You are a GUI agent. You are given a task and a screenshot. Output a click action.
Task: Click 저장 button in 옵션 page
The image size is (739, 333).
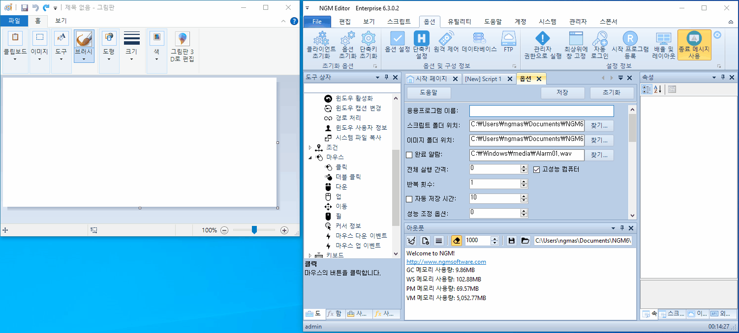(562, 92)
